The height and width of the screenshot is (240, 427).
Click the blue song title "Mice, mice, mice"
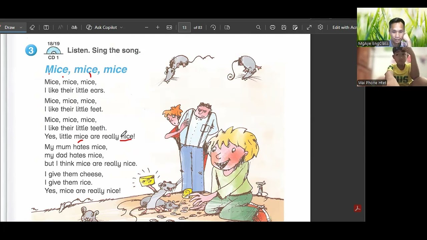(x=86, y=69)
